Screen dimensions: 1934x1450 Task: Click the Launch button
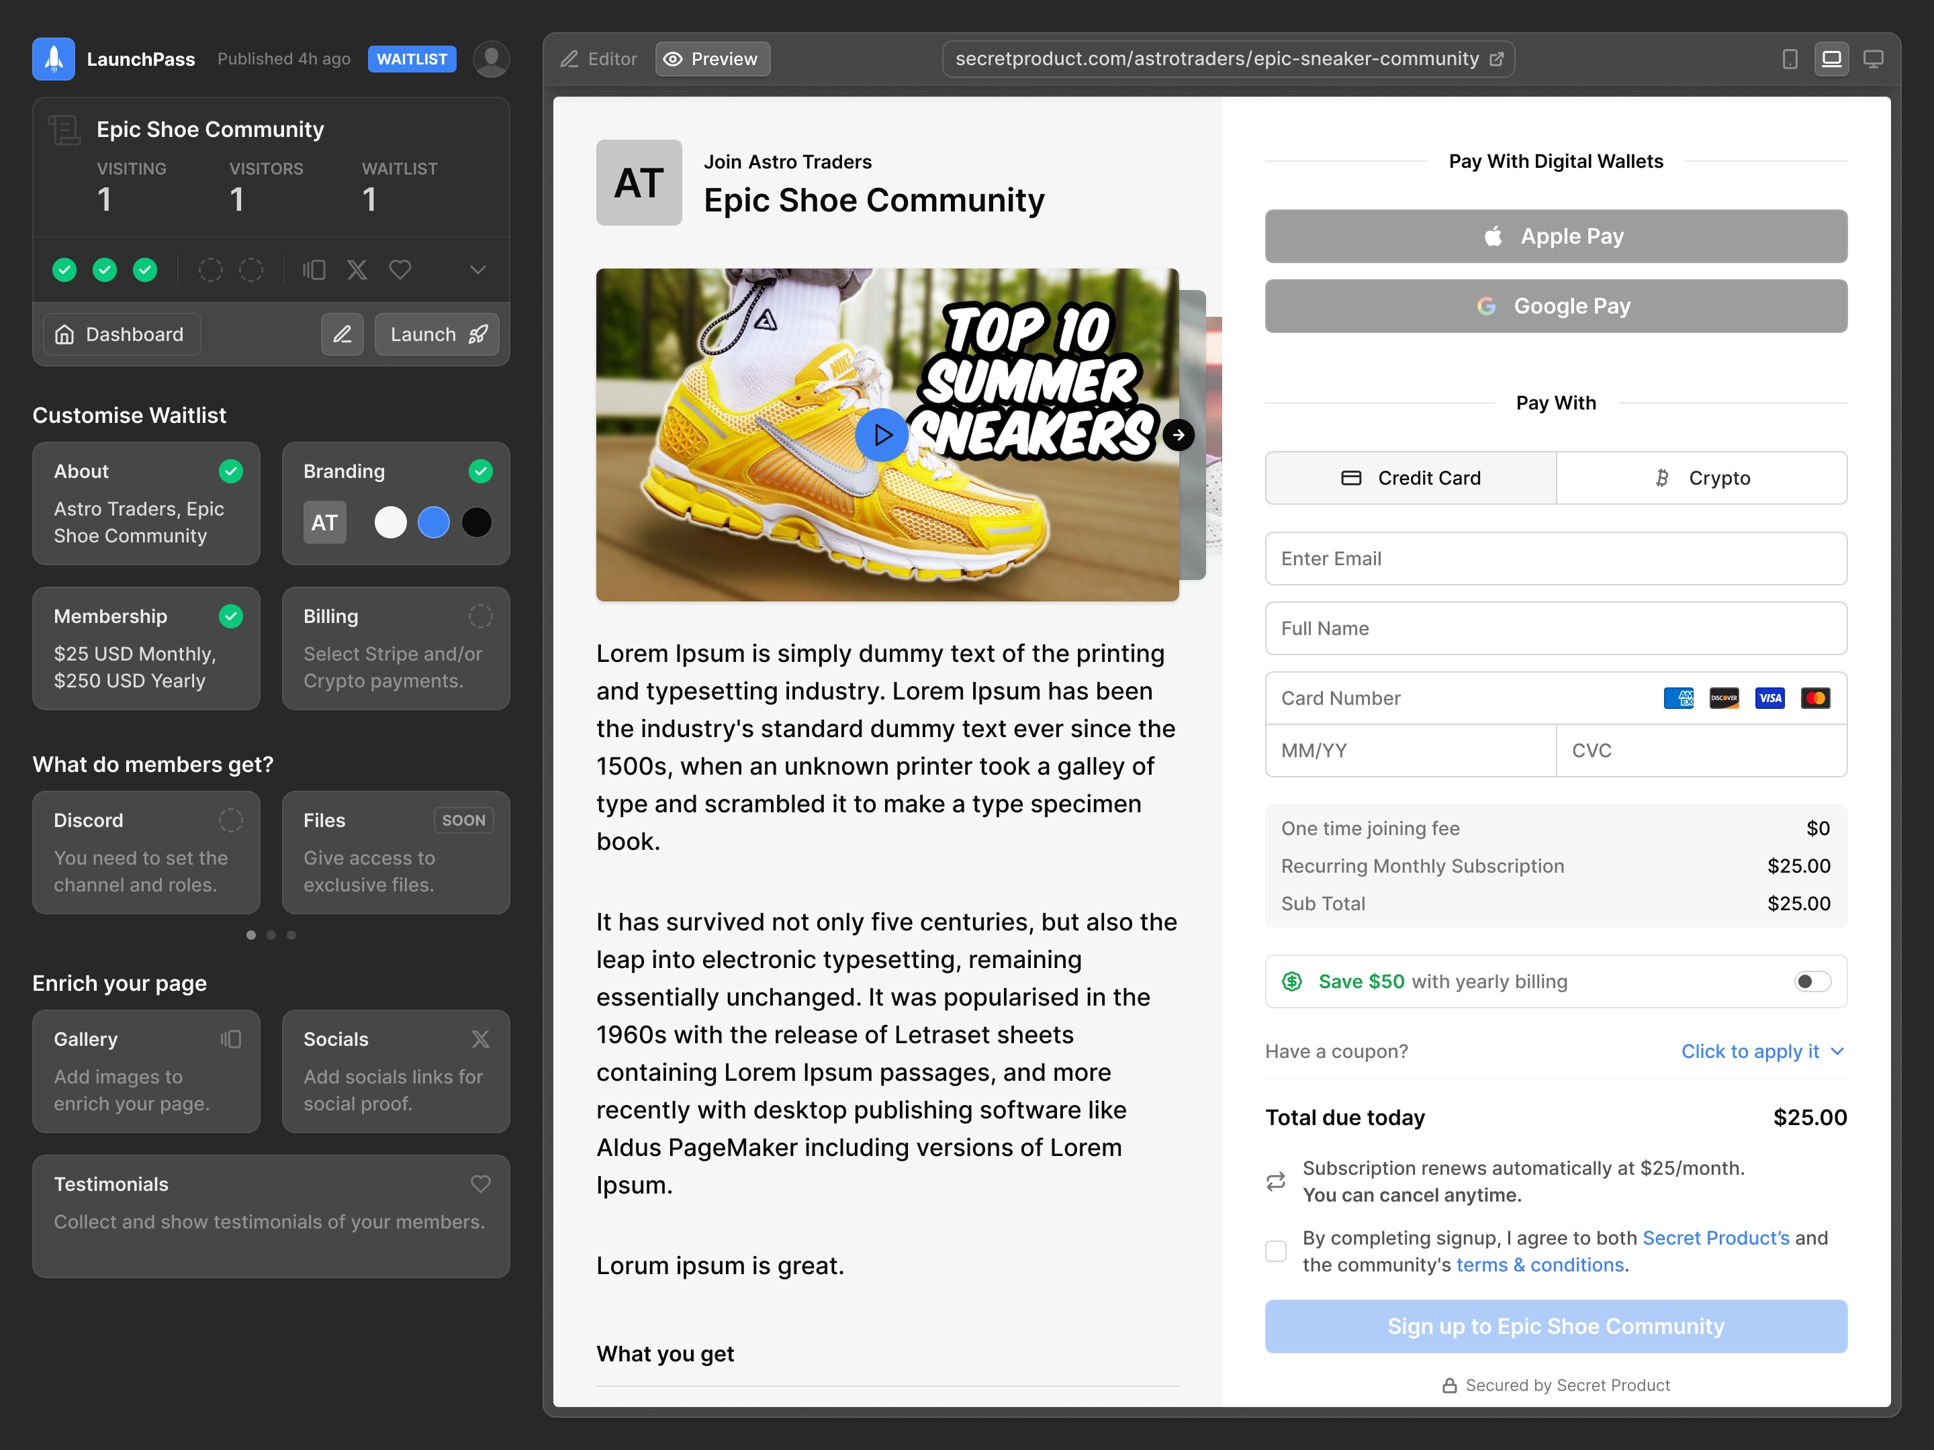tap(437, 335)
